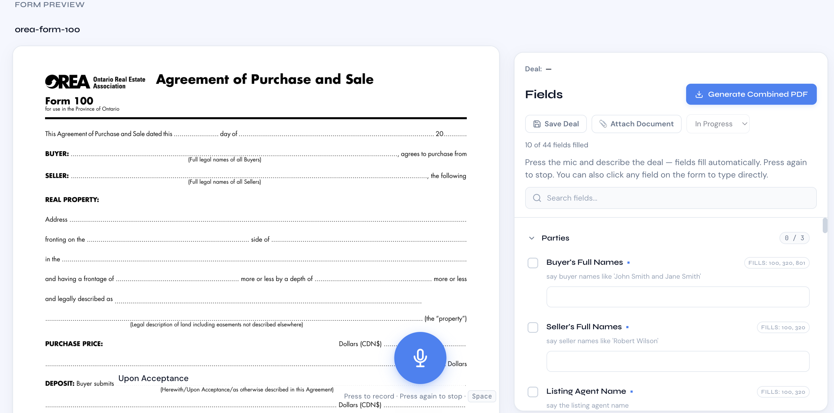
Task: Click the floppy disk icon in Save Deal
Action: (537, 124)
